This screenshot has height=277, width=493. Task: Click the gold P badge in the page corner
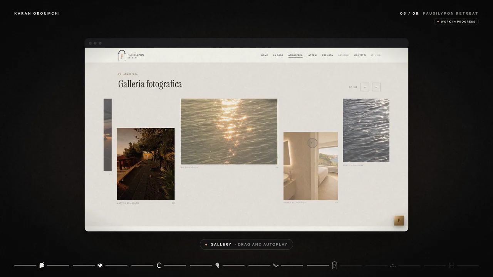(x=399, y=221)
